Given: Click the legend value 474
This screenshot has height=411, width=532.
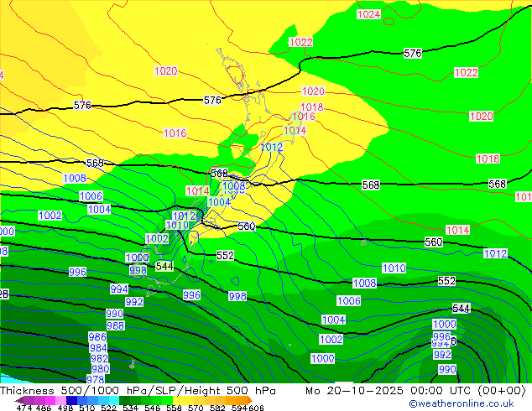Looking at the screenshot, I should (24, 408).
